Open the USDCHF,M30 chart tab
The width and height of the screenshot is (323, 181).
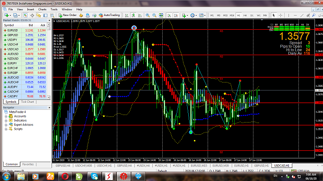(x=83, y=165)
